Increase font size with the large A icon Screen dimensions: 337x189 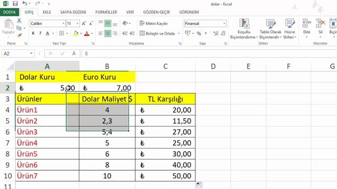click(84, 23)
